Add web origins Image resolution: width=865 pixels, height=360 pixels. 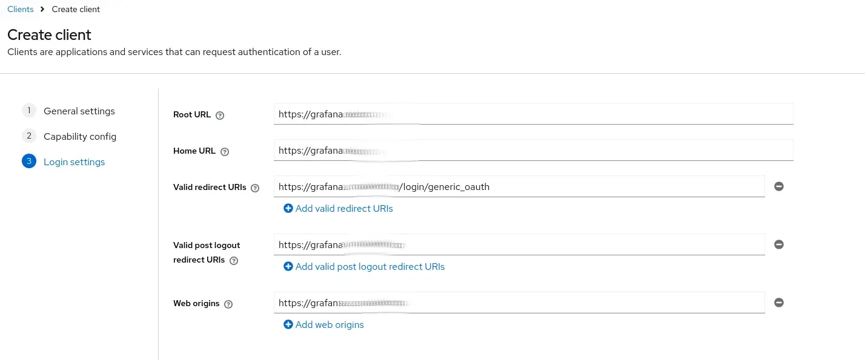point(323,324)
